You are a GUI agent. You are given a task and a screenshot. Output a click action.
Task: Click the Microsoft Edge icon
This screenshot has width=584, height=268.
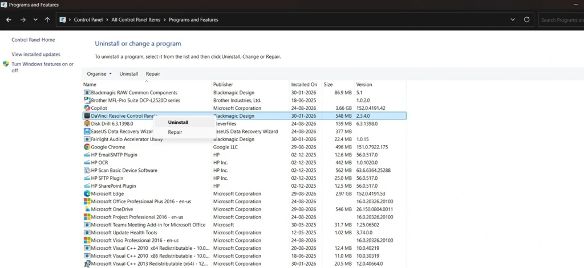pyautogui.click(x=87, y=193)
